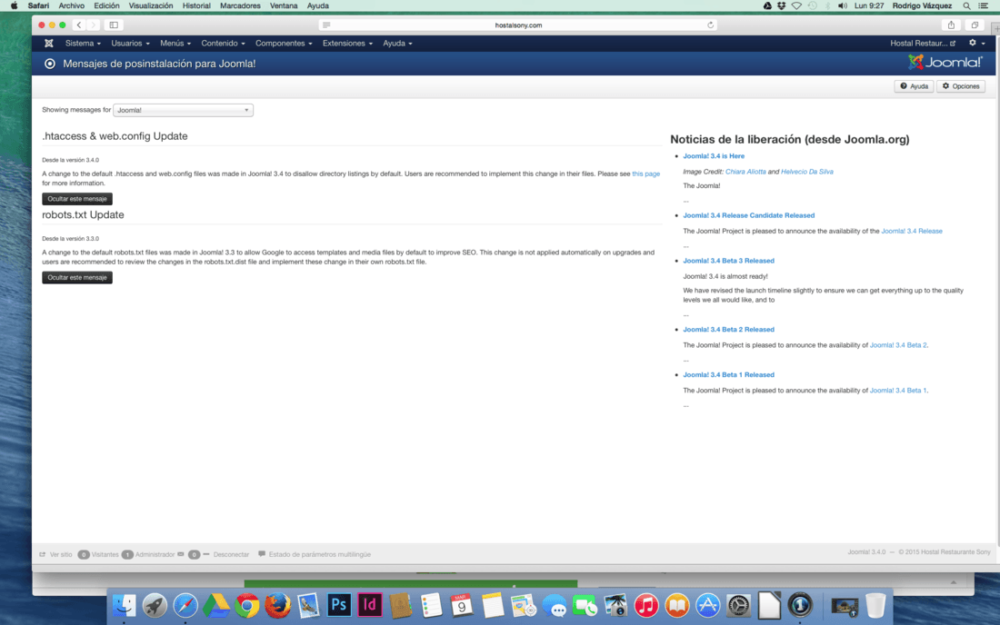Expand the Menús dropdown menu
This screenshot has width=1000, height=625.
(175, 44)
